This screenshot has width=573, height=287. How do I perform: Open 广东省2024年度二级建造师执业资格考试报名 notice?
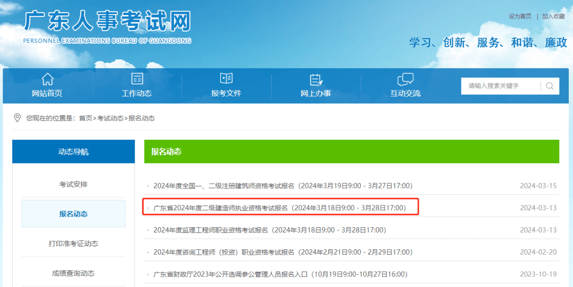(280, 208)
